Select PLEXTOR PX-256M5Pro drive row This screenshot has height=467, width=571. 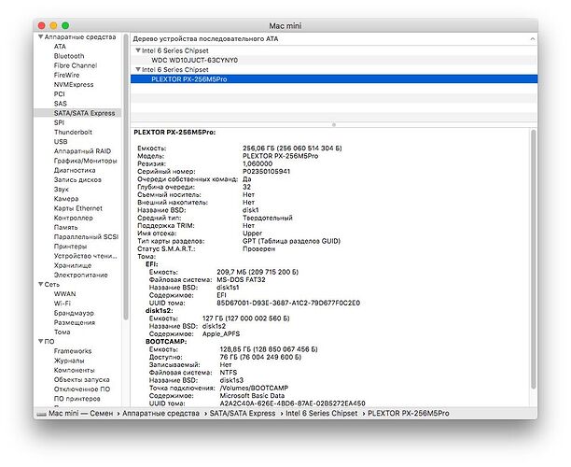point(334,78)
